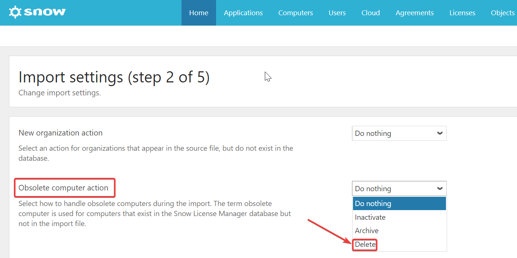Image resolution: width=517 pixels, height=258 pixels.
Task: Open New organization action dropdown
Action: point(399,133)
